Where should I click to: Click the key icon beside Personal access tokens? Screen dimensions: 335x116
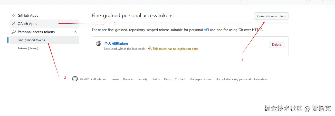click(14, 32)
